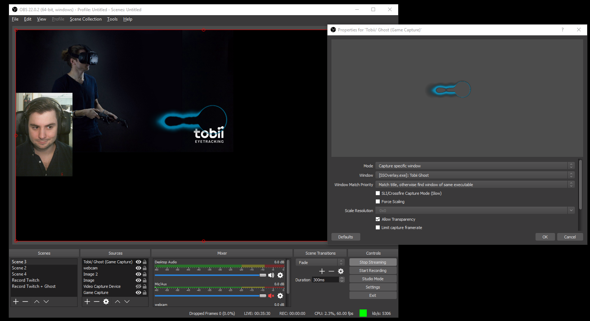The width and height of the screenshot is (590, 321).
Task: Click help question mark in Properties dialog
Action: (x=563, y=30)
